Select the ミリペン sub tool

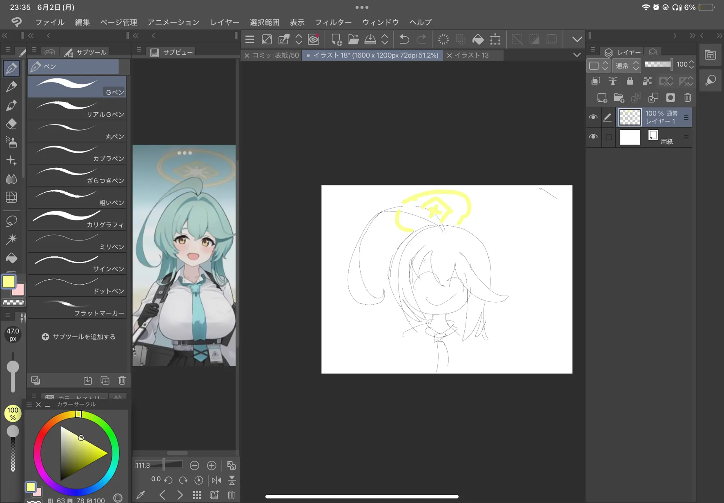77,241
